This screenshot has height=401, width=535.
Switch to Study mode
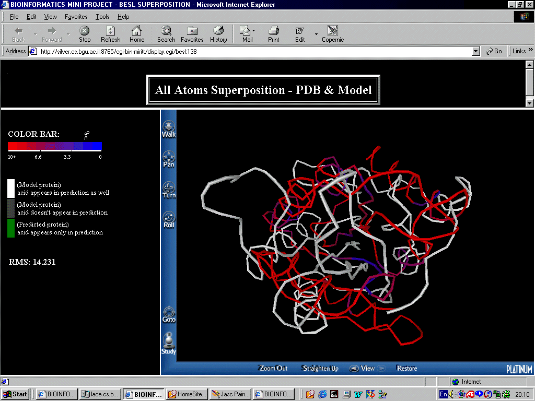[x=169, y=345]
